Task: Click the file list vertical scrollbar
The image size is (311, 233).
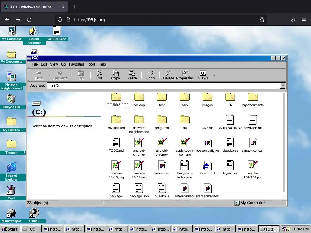Action: [x=284, y=143]
